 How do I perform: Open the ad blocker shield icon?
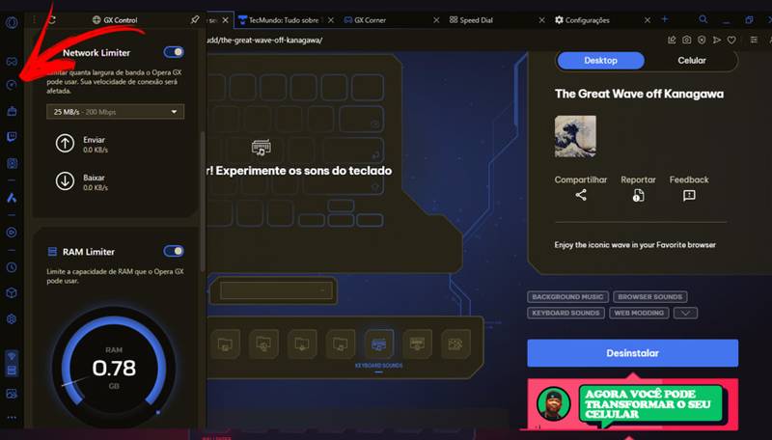702,40
